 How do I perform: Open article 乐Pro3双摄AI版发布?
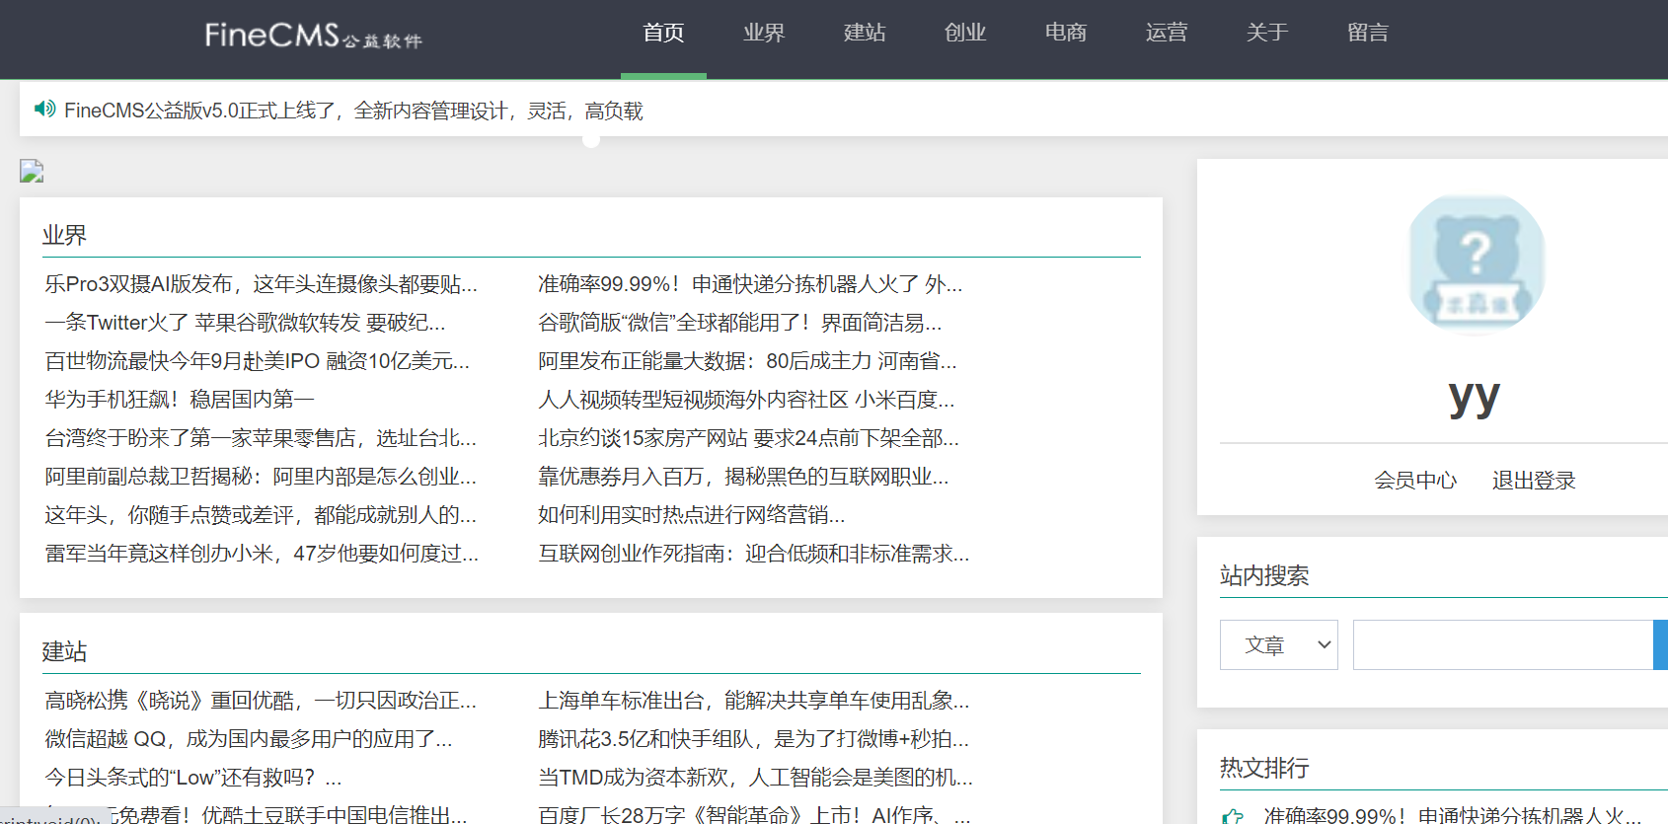click(x=261, y=284)
